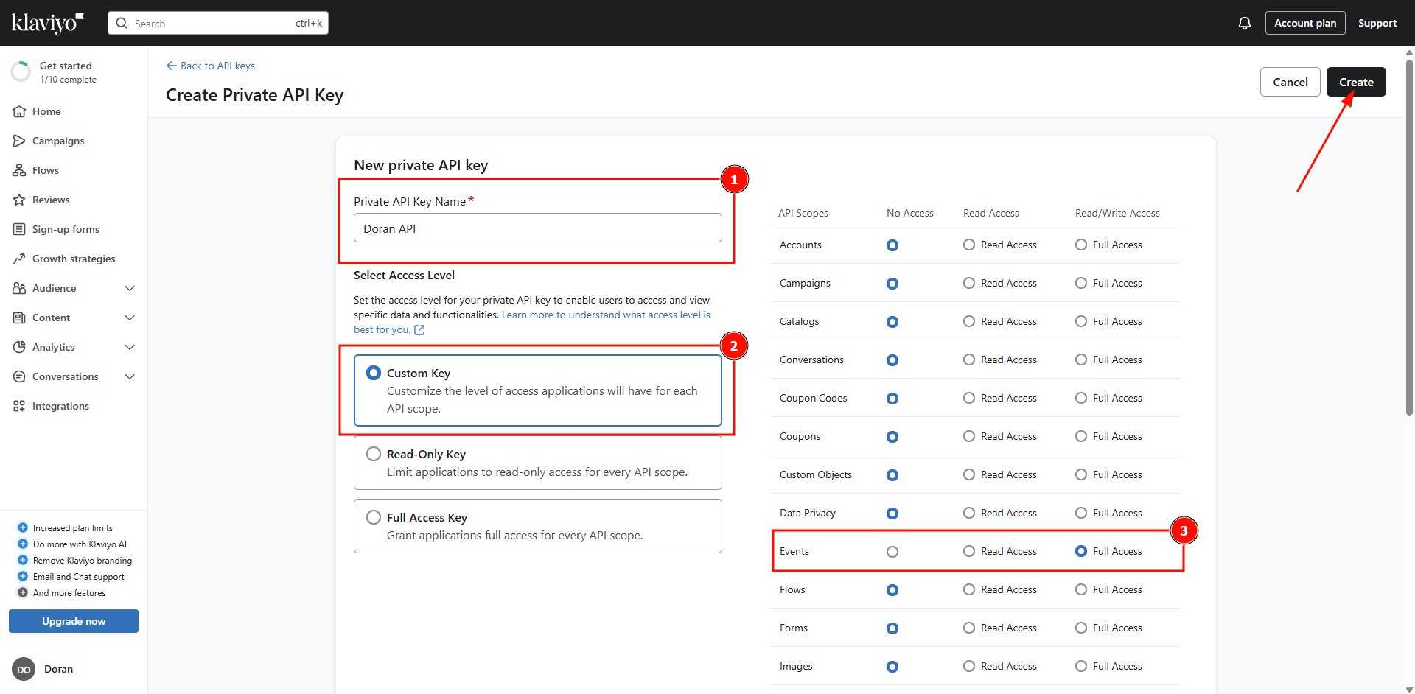Screen dimensions: 1415x694
Task: Click the Home house icon
Action: click(x=19, y=111)
